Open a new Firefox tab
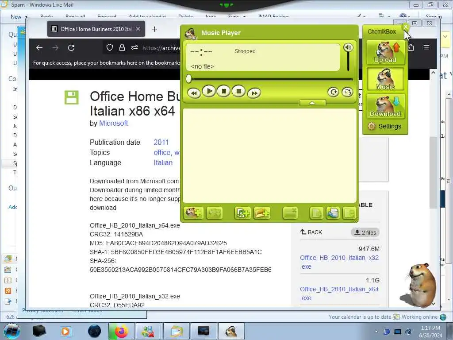This screenshot has height=340, width=453. click(154, 29)
